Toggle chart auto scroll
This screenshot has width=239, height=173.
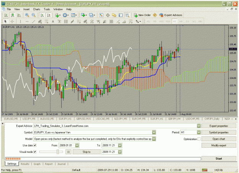pos(42,15)
